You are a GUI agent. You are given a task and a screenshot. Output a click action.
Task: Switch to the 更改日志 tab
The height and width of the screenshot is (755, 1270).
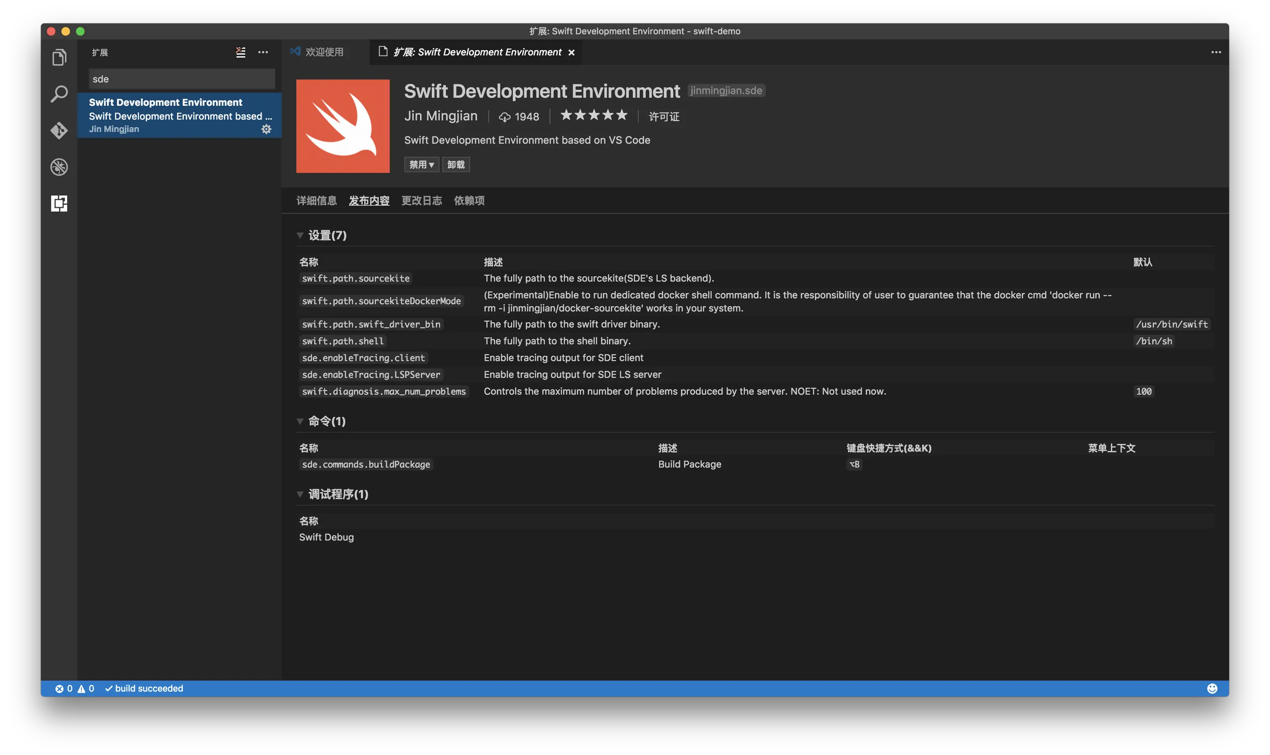tap(421, 201)
